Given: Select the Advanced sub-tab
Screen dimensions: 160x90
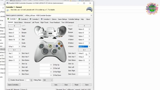Looking at the screenshot, I should coord(27,22).
